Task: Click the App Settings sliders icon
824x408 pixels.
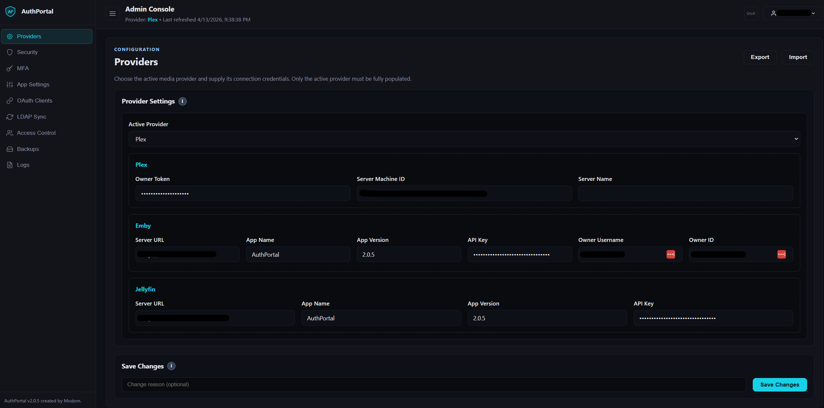Action: [10, 84]
